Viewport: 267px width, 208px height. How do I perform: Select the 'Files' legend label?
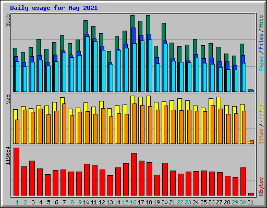tap(261, 42)
